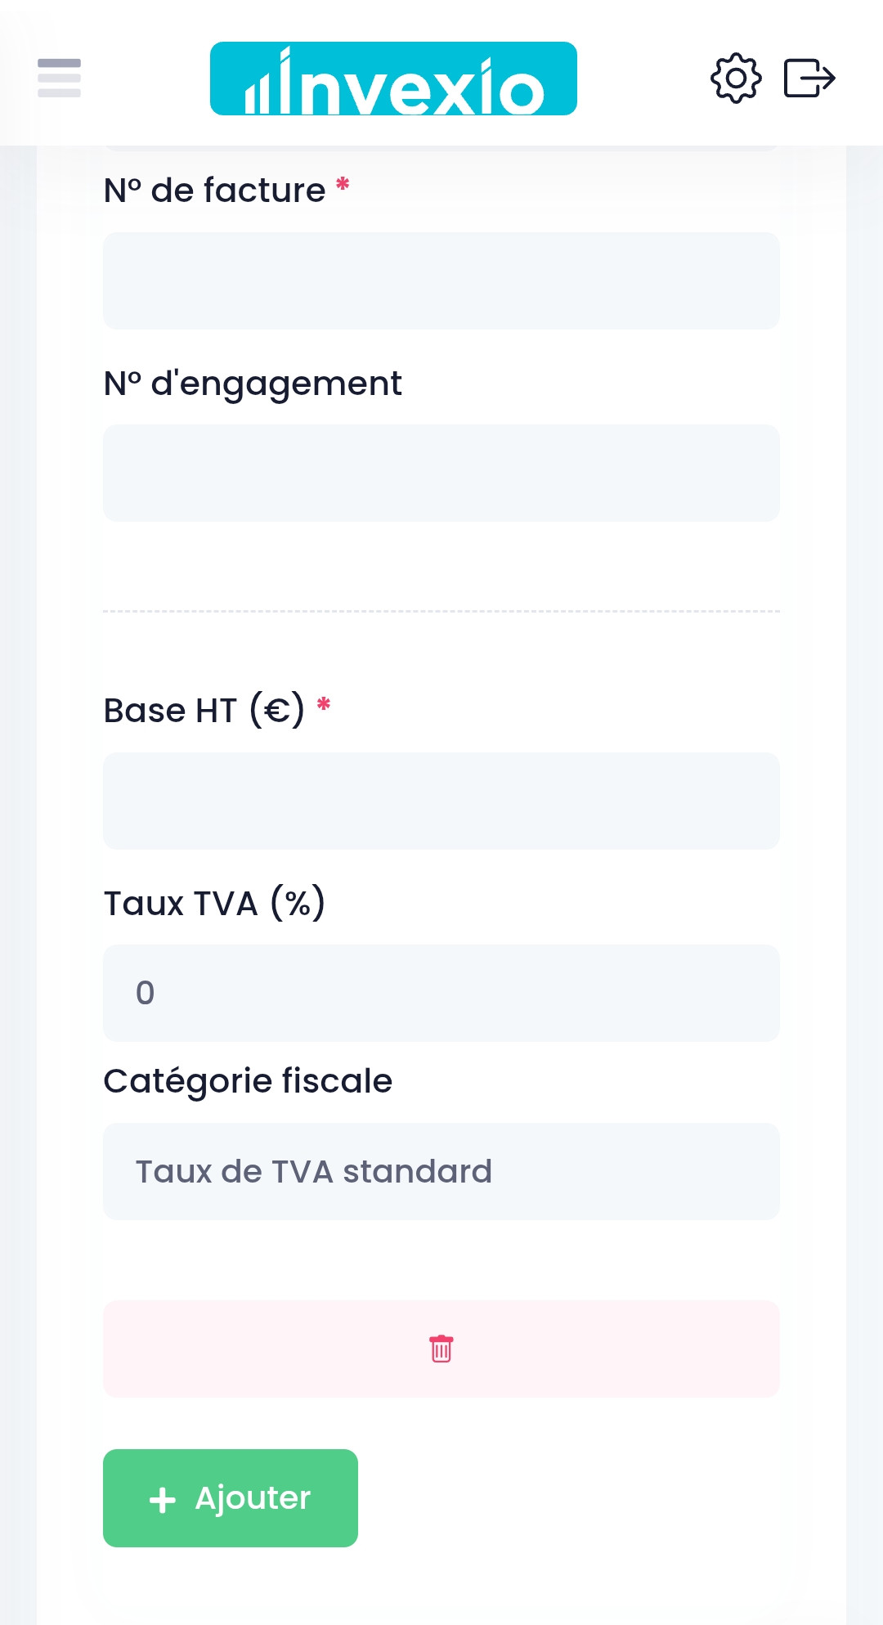The height and width of the screenshot is (1625, 883).
Task: Delete the line via the trash icon
Action: point(441,1350)
